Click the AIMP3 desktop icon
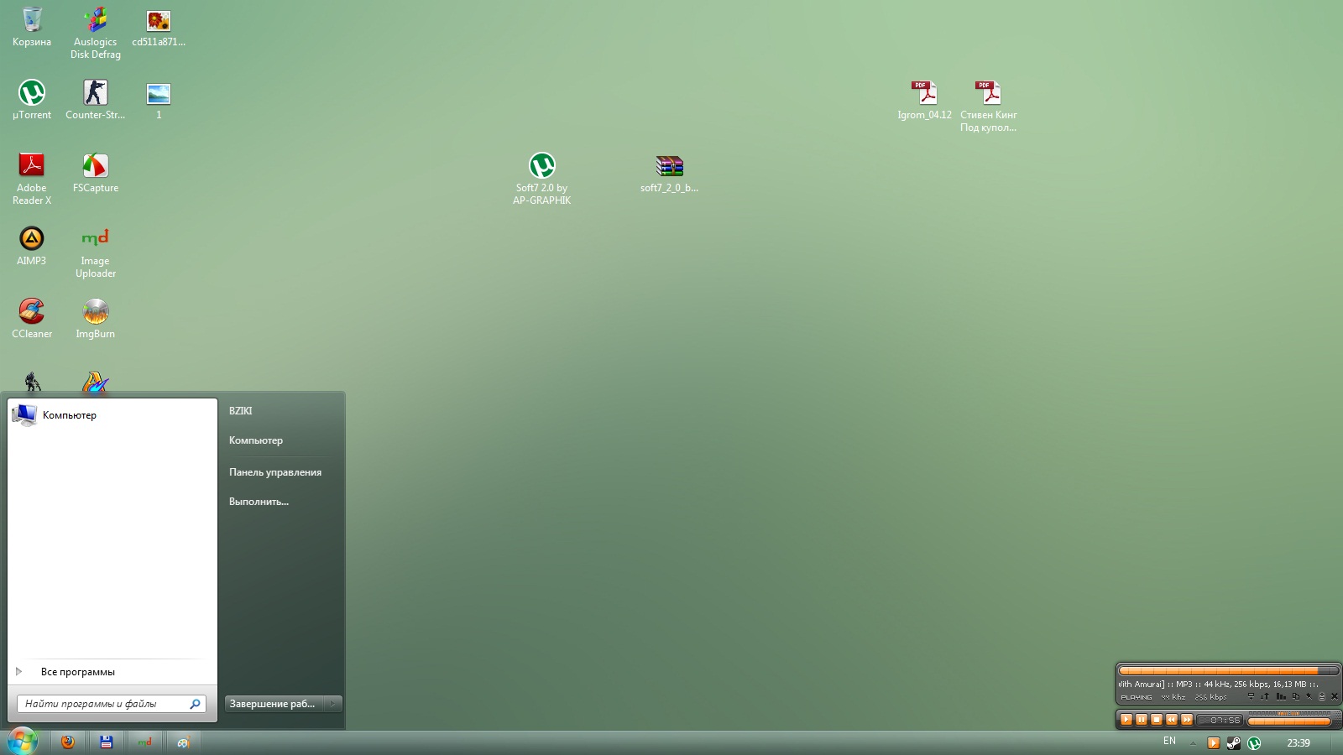 click(32, 239)
